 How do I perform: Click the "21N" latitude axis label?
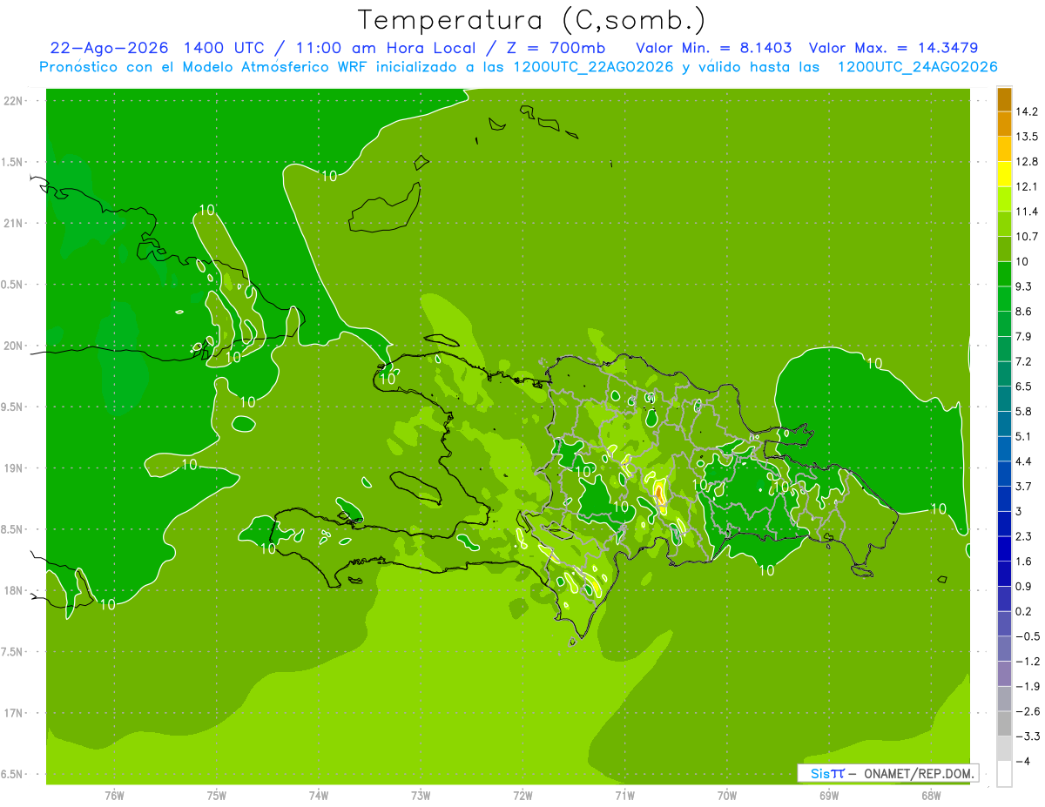click(15, 223)
